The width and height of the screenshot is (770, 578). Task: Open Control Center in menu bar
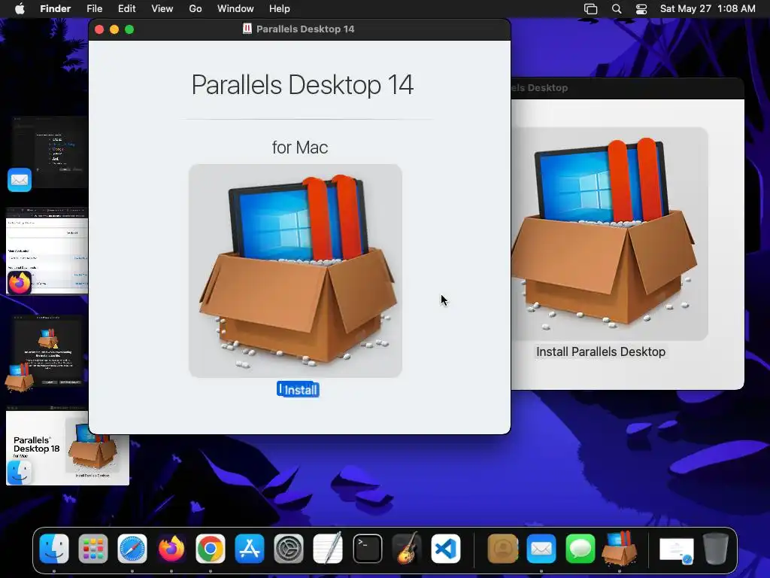[x=641, y=9]
